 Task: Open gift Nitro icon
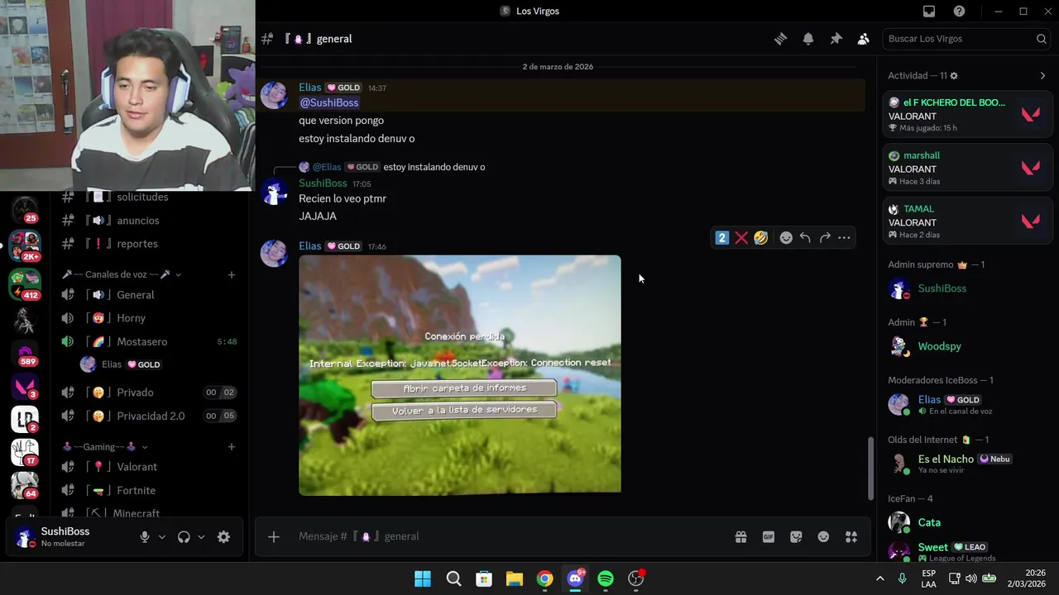[x=741, y=536]
